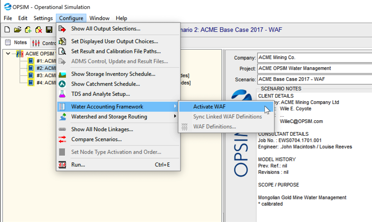Click the Project name text field
This screenshot has width=372, height=222.
tap(313, 69)
